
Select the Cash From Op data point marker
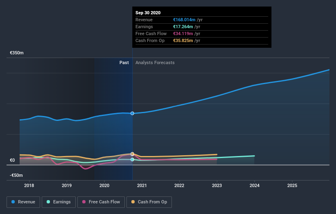click(x=132, y=154)
